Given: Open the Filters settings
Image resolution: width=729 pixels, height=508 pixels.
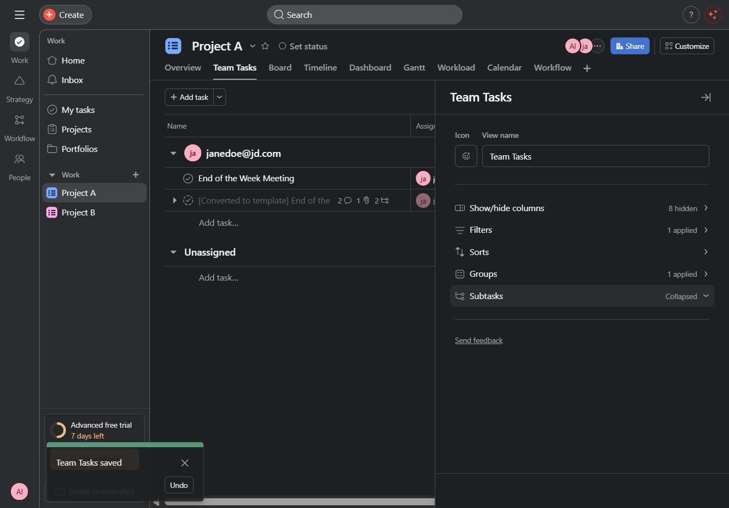Looking at the screenshot, I should (582, 230).
